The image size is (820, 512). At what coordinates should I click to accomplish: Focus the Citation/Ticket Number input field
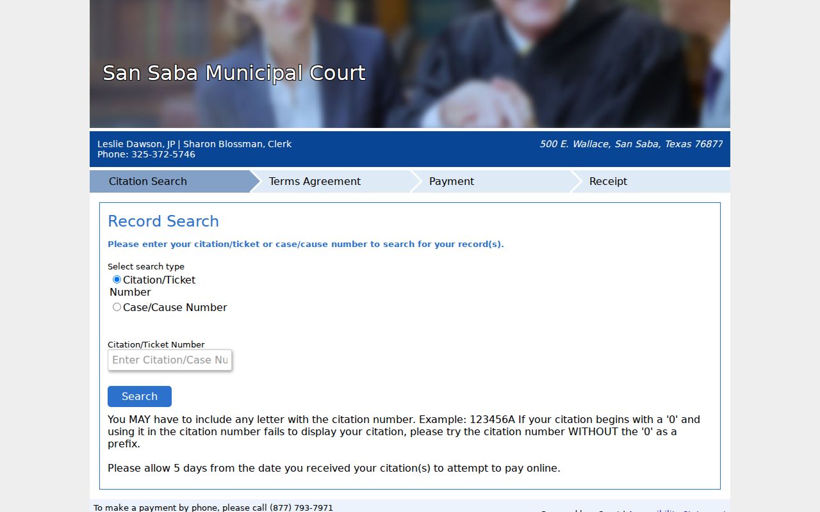click(x=170, y=360)
